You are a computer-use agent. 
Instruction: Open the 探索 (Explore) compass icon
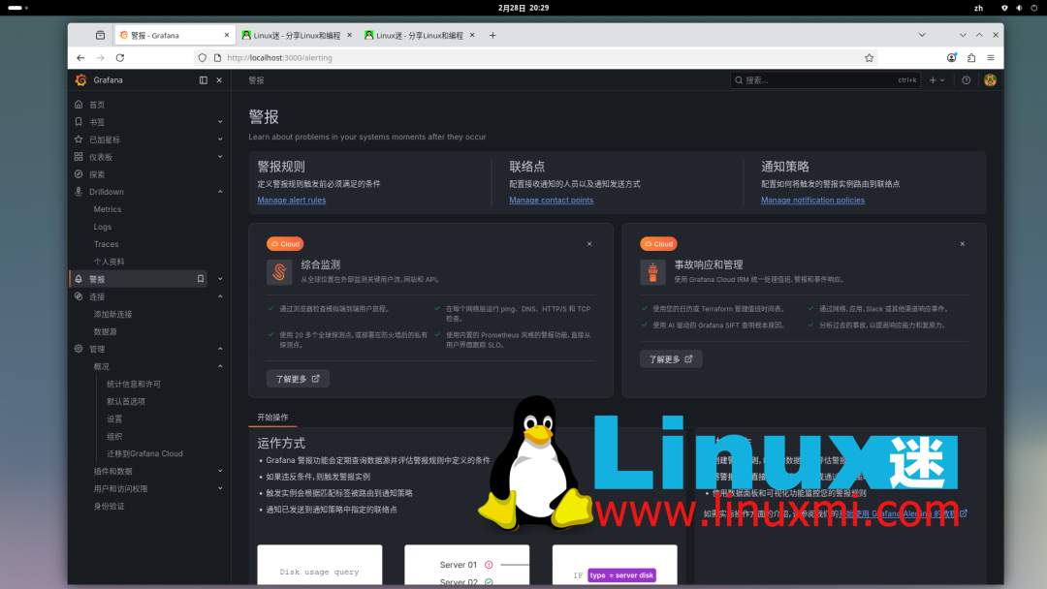(x=77, y=173)
